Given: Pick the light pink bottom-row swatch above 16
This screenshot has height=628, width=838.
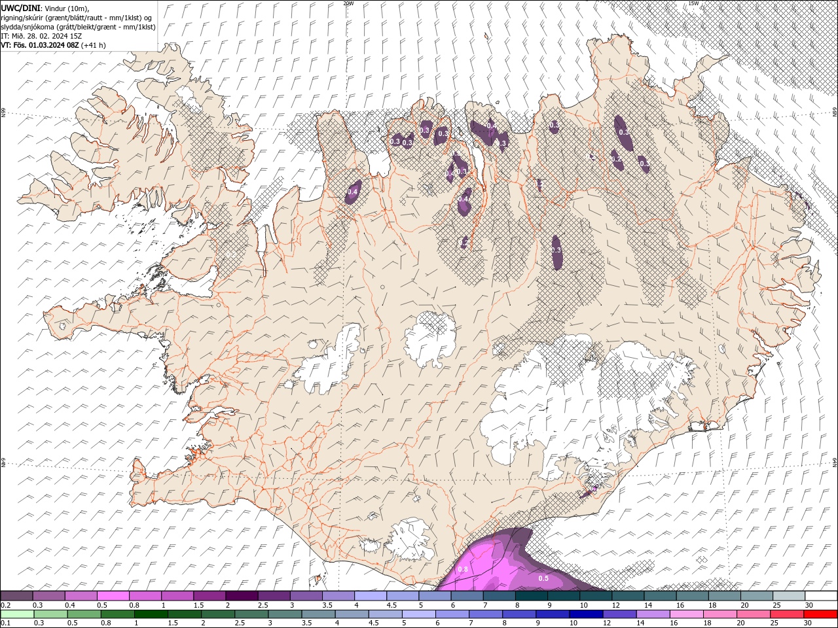Looking at the screenshot, I should [687, 614].
